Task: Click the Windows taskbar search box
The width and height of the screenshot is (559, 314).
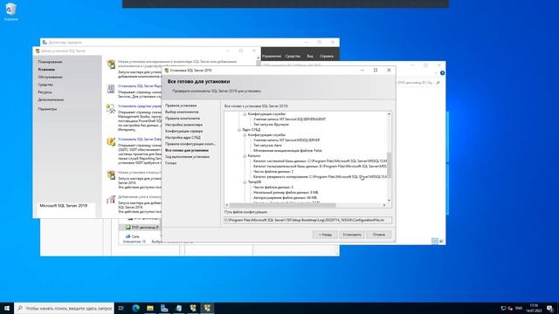Action: coord(64,308)
